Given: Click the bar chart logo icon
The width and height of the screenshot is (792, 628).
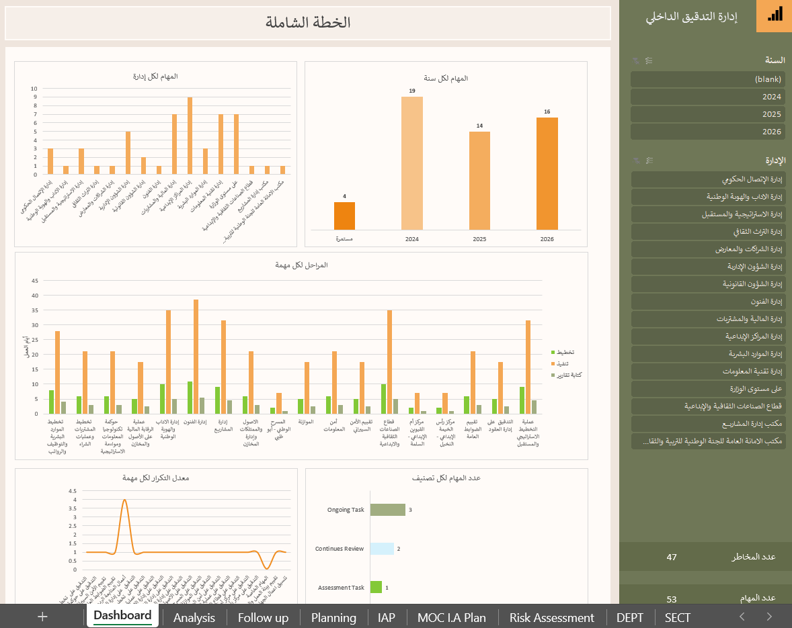Looking at the screenshot, I should tap(774, 15).
